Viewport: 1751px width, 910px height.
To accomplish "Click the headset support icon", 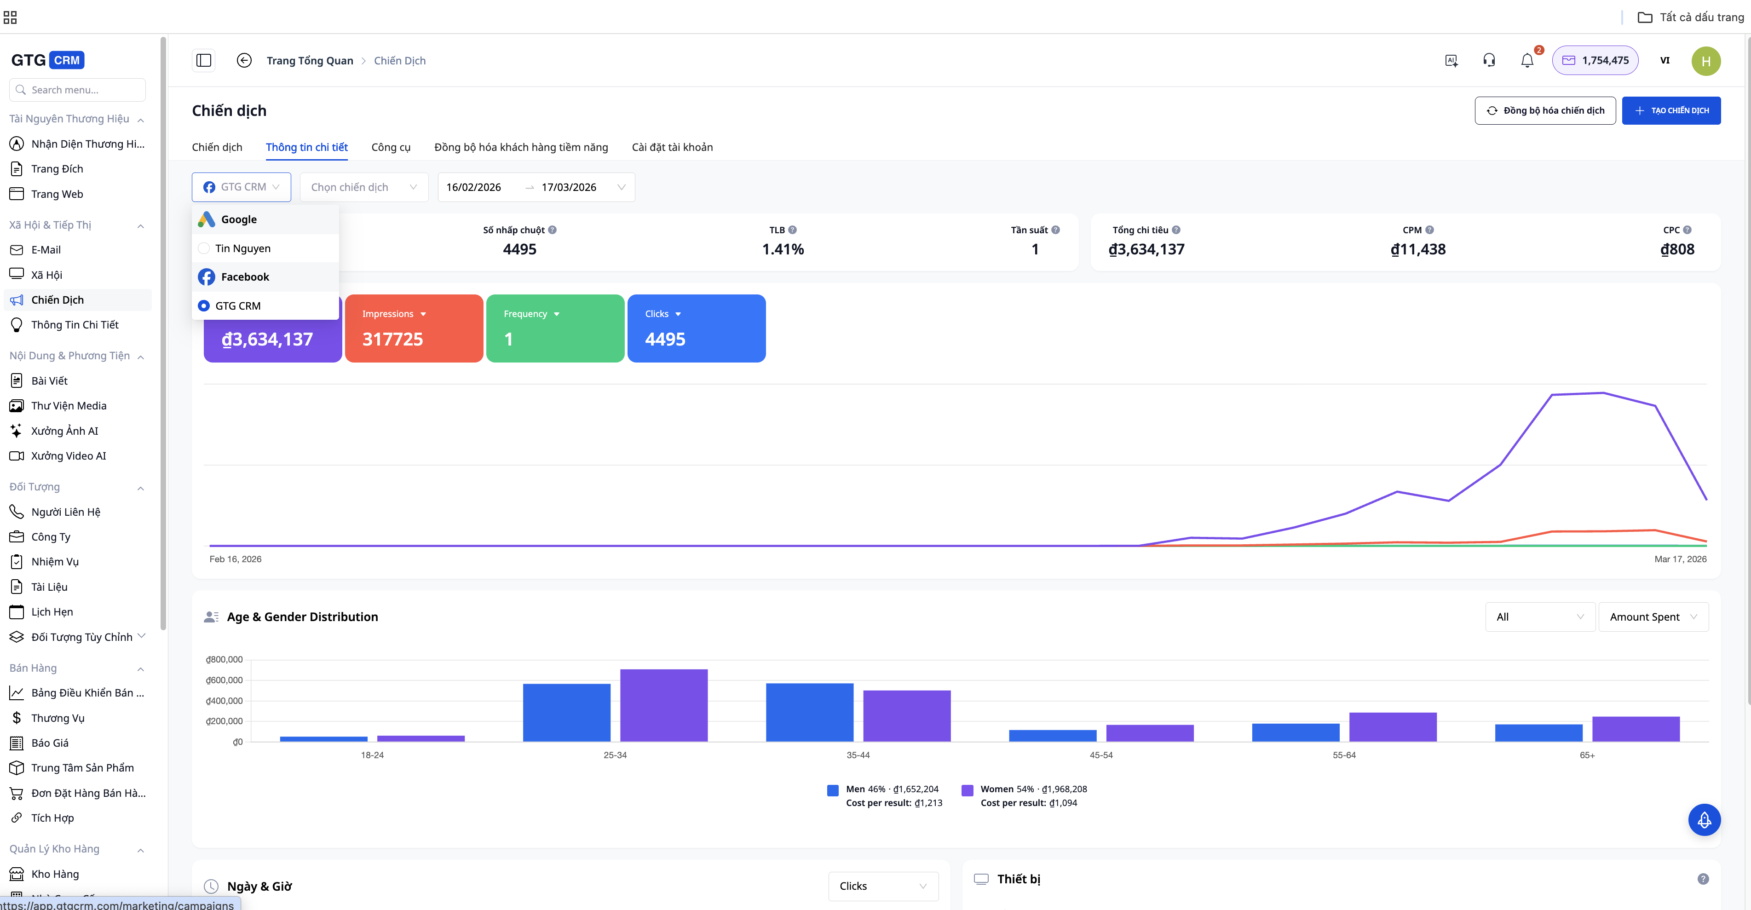I will pyautogui.click(x=1489, y=60).
